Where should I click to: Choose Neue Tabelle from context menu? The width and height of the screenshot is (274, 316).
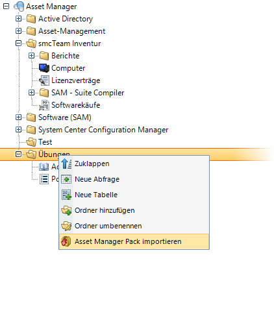[x=134, y=195]
